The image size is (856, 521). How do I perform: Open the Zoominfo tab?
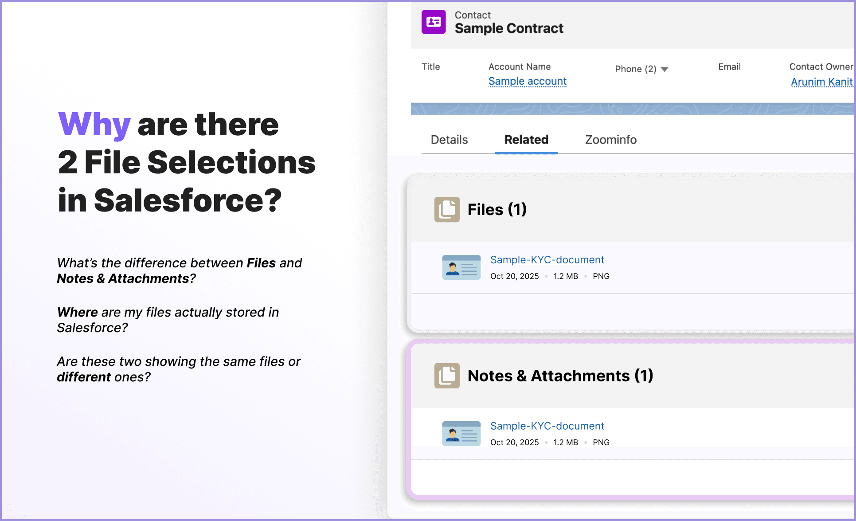tap(610, 140)
